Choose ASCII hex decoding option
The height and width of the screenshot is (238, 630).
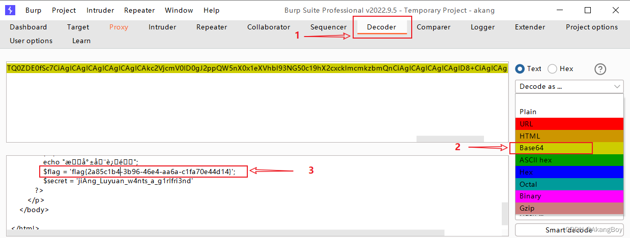tap(569, 160)
